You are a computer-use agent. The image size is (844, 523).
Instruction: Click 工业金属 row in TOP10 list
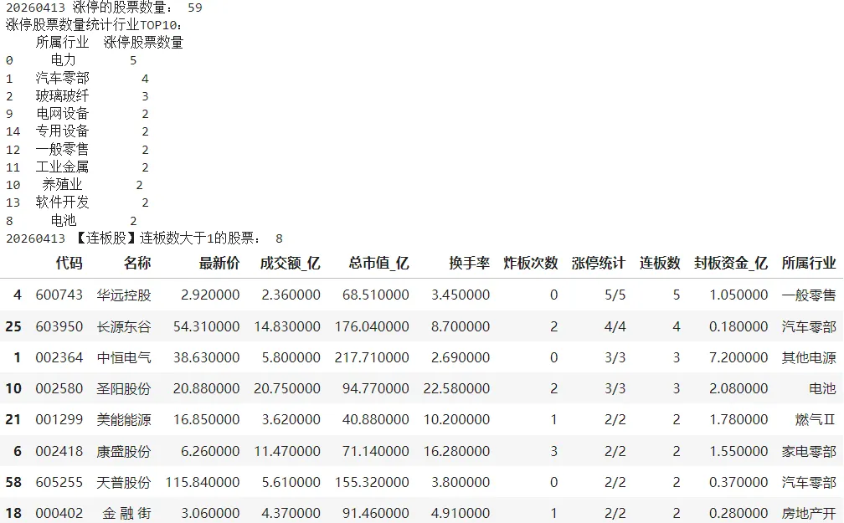[x=77, y=167]
